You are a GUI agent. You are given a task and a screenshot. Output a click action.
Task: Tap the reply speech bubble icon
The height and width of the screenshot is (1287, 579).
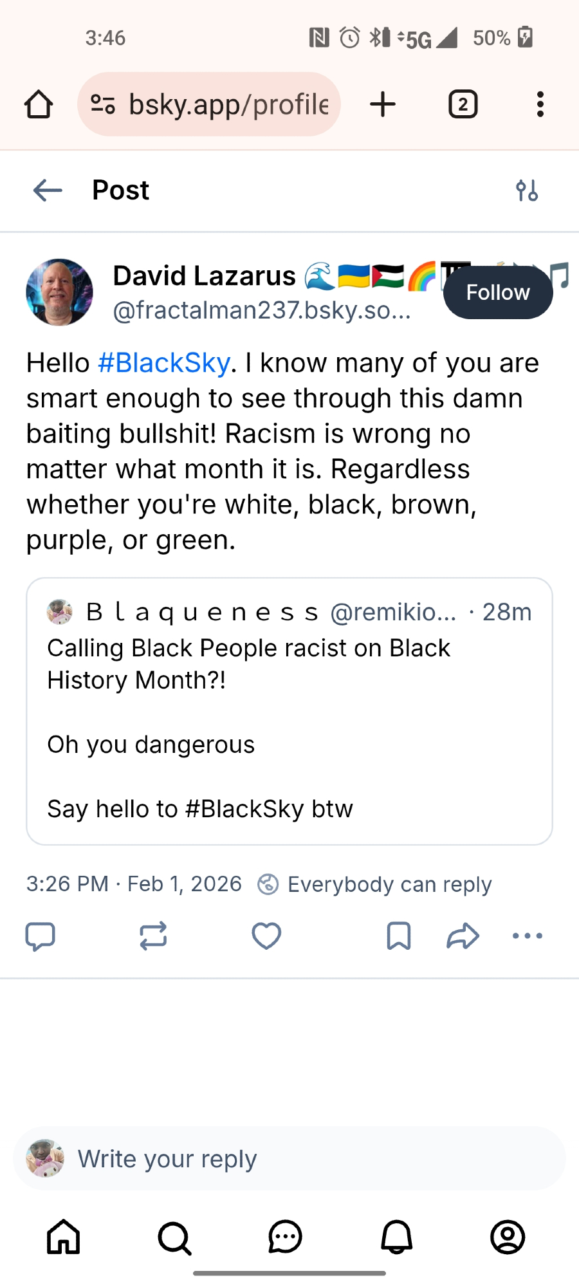coord(40,936)
